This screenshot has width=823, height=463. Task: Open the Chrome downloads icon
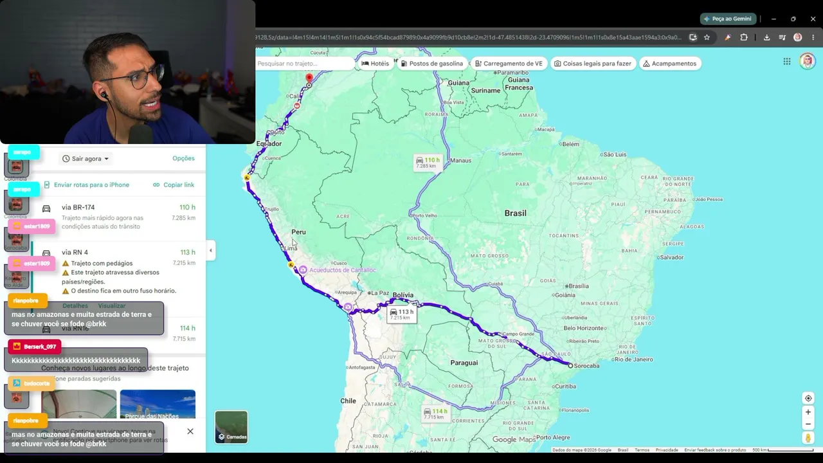pos(766,37)
